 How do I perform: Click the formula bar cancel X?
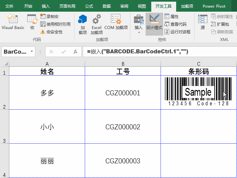(52, 52)
